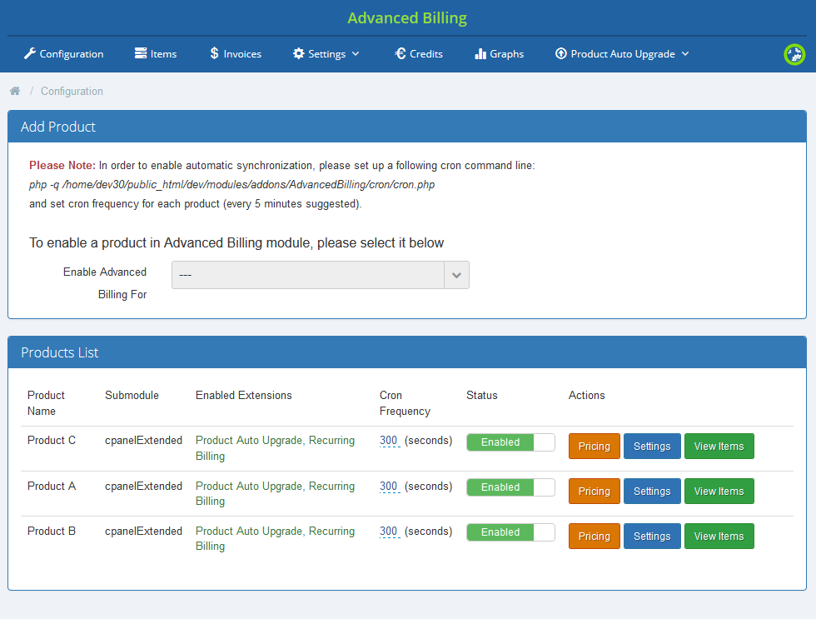The width and height of the screenshot is (816, 619).
Task: Edit the 300 cron frequency for Product C
Action: point(389,441)
